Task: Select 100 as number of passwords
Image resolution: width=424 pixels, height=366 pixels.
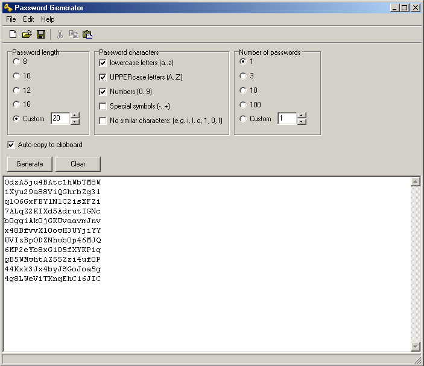Action: pyautogui.click(x=243, y=104)
